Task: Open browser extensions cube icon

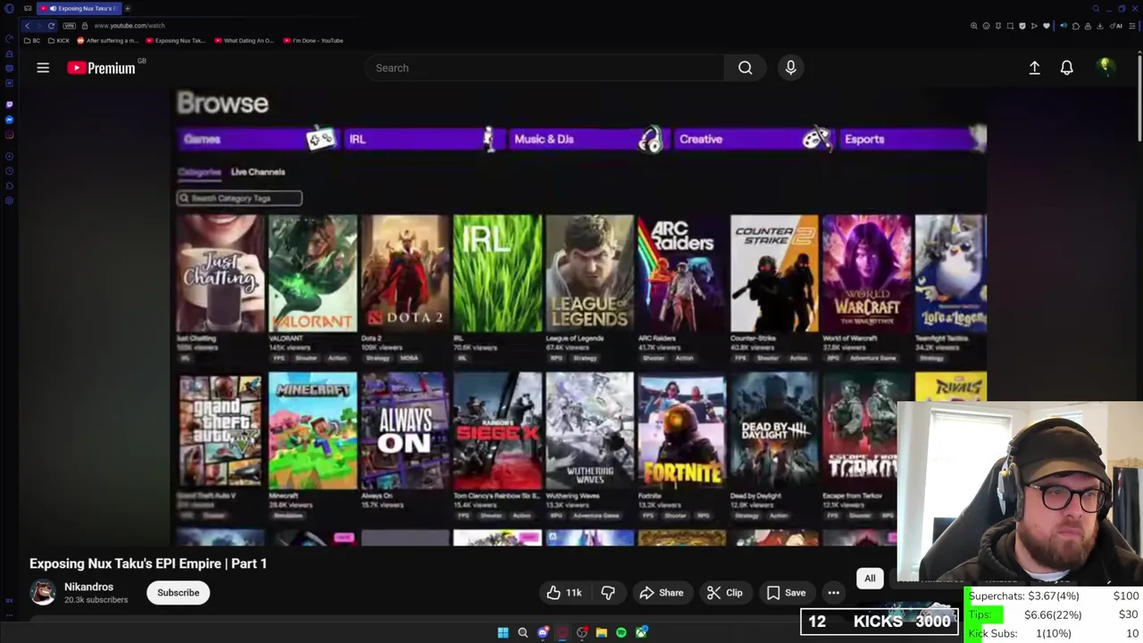Action: point(1076,26)
